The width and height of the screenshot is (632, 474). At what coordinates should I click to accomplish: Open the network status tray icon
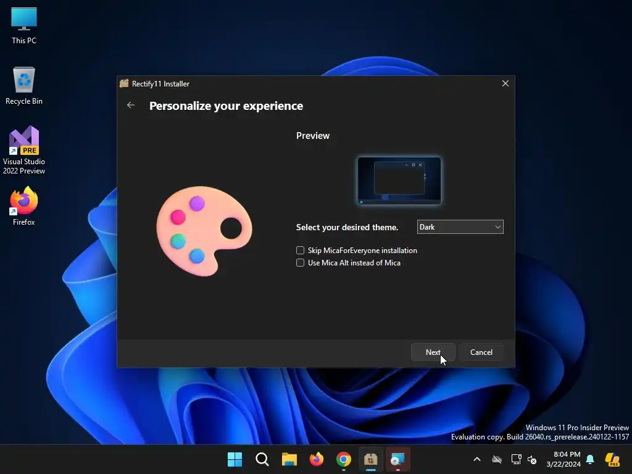[516, 459]
